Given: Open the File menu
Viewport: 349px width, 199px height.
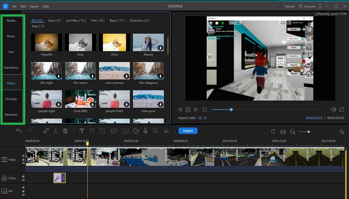Looking at the screenshot, I should 14,6.
